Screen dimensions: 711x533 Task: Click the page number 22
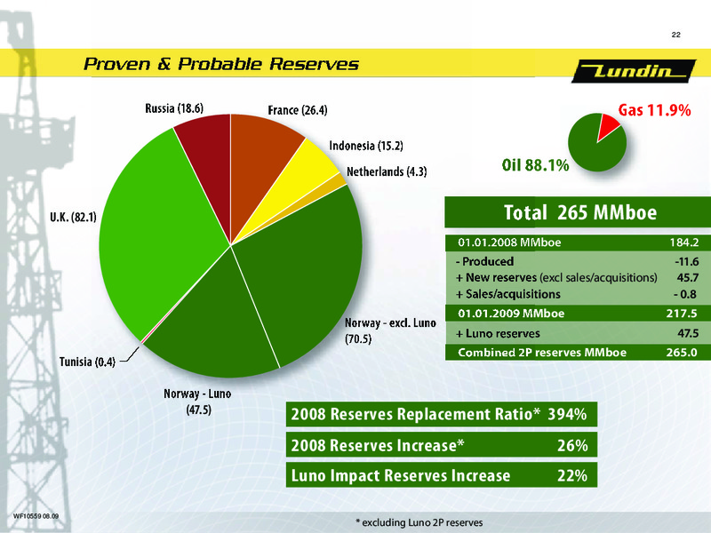point(675,35)
